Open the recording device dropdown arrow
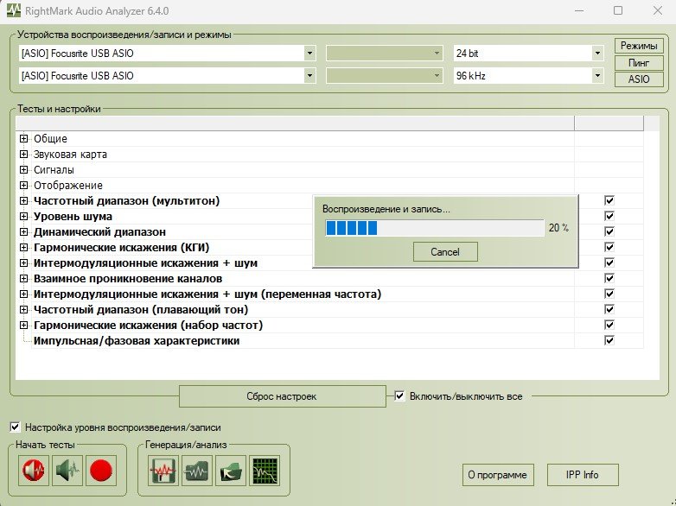The height and width of the screenshot is (506, 676). pos(309,76)
